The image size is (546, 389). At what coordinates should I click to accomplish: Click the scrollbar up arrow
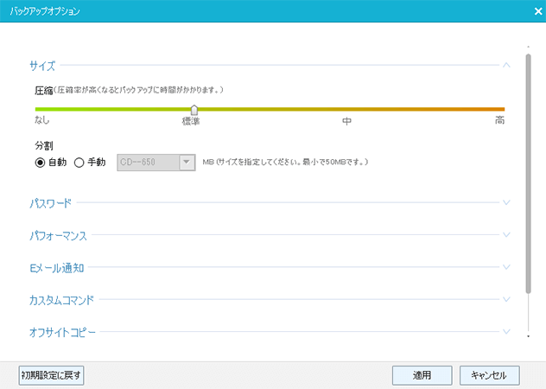pyautogui.click(x=528, y=47)
